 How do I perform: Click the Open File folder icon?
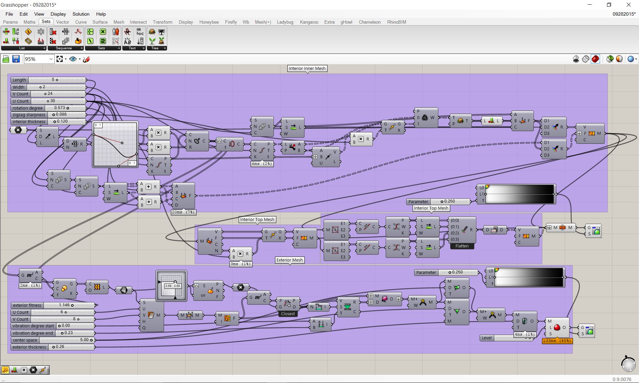tap(6, 59)
